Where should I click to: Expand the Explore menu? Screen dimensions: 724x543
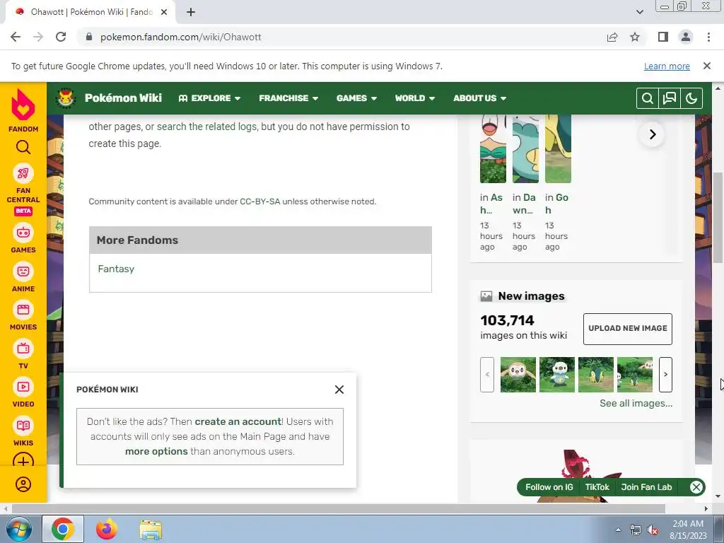[209, 98]
